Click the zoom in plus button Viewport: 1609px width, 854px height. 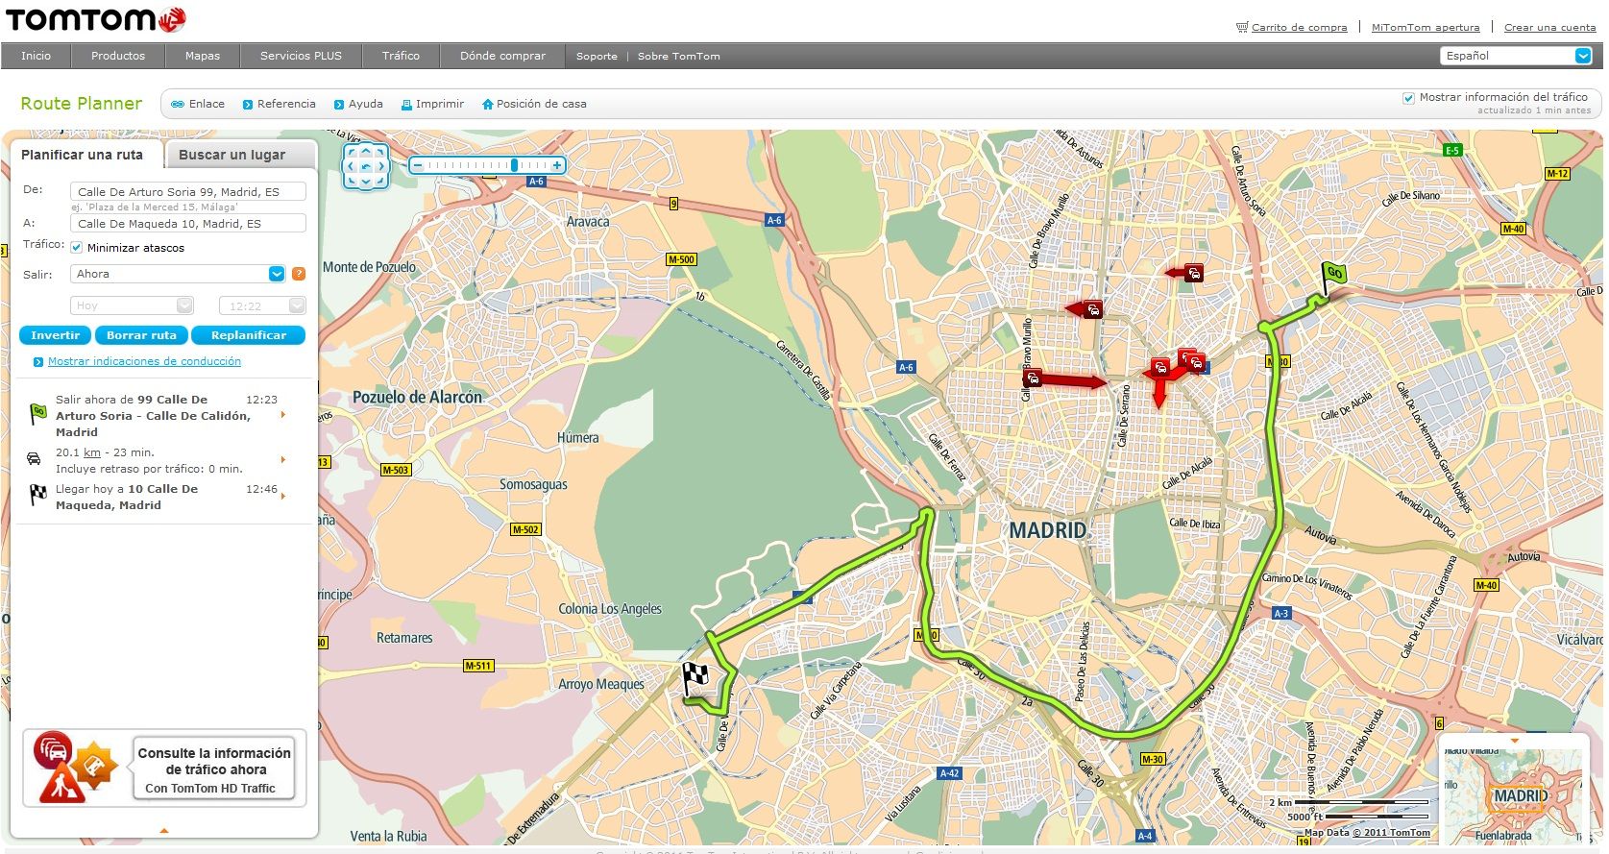pos(557,165)
